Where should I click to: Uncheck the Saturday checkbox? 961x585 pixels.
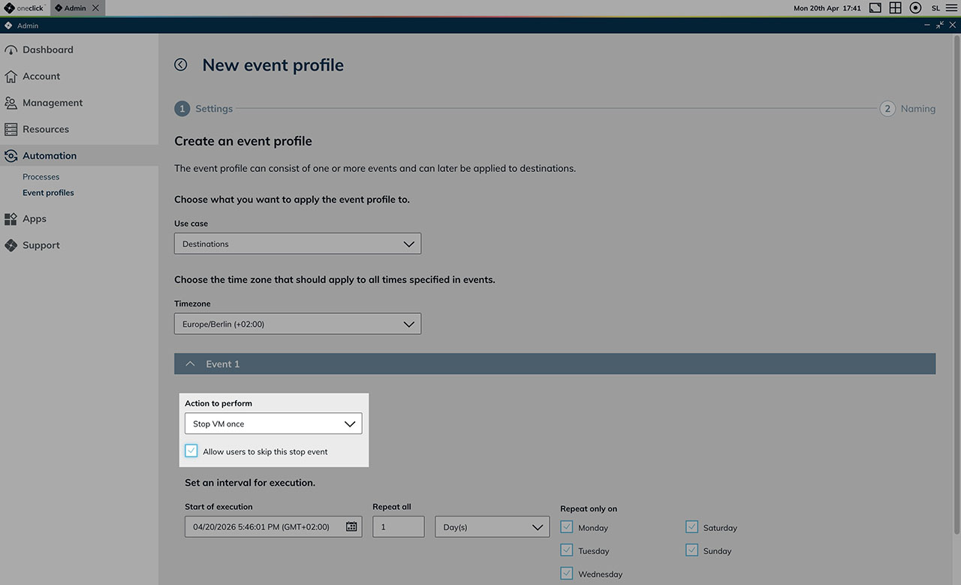point(691,527)
